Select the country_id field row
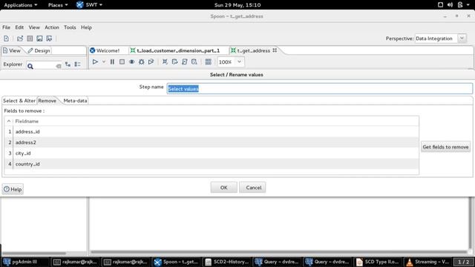Screen dimensions: 475x267 point(212,164)
